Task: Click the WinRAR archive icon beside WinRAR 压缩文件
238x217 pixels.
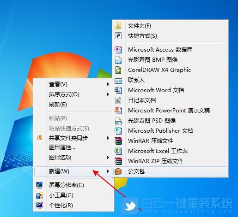Action: pyautogui.click(x=118, y=141)
